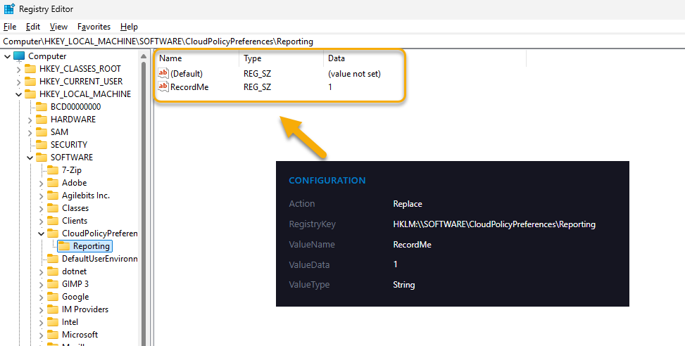Open the File menu
685x346 pixels.
pos(10,27)
